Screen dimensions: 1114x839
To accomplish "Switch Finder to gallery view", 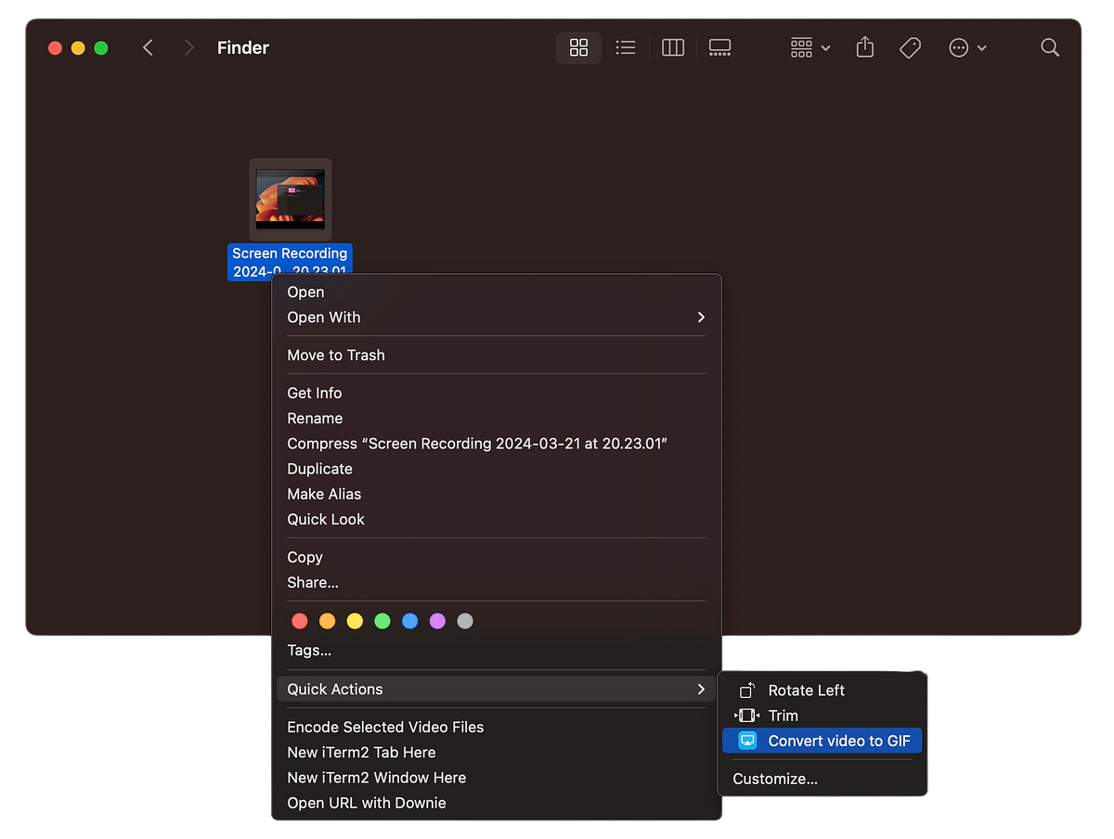I will pos(719,47).
